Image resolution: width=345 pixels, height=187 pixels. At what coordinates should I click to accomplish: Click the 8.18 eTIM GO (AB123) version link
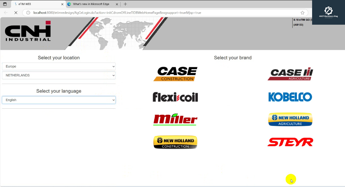coord(301,22)
